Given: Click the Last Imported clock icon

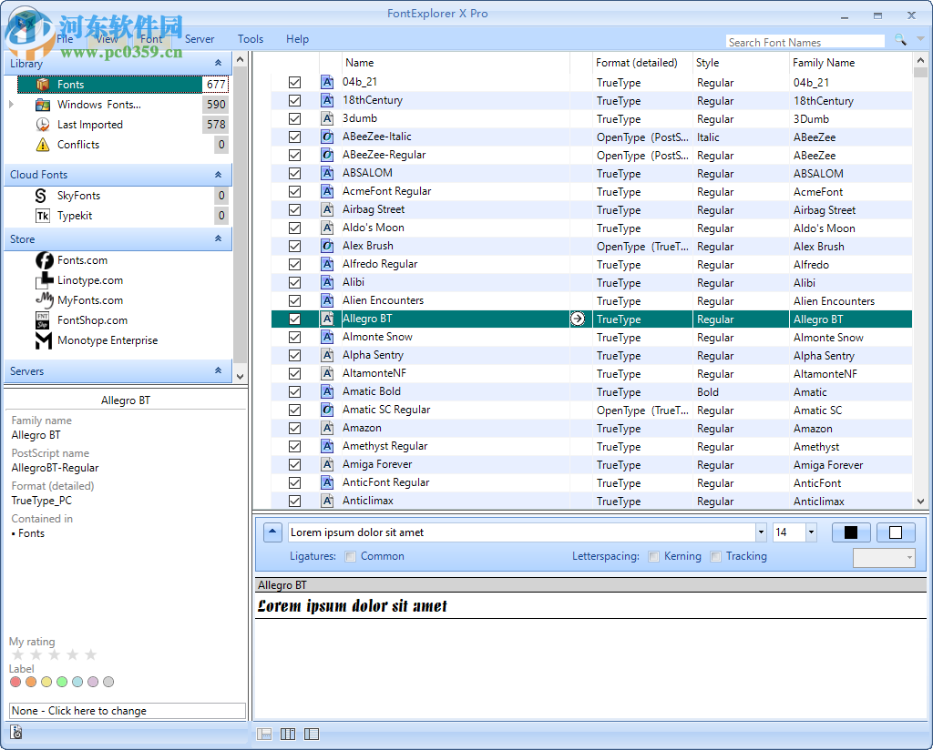Looking at the screenshot, I should point(43,124).
